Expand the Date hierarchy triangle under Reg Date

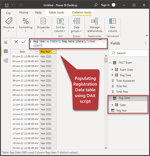112,105
